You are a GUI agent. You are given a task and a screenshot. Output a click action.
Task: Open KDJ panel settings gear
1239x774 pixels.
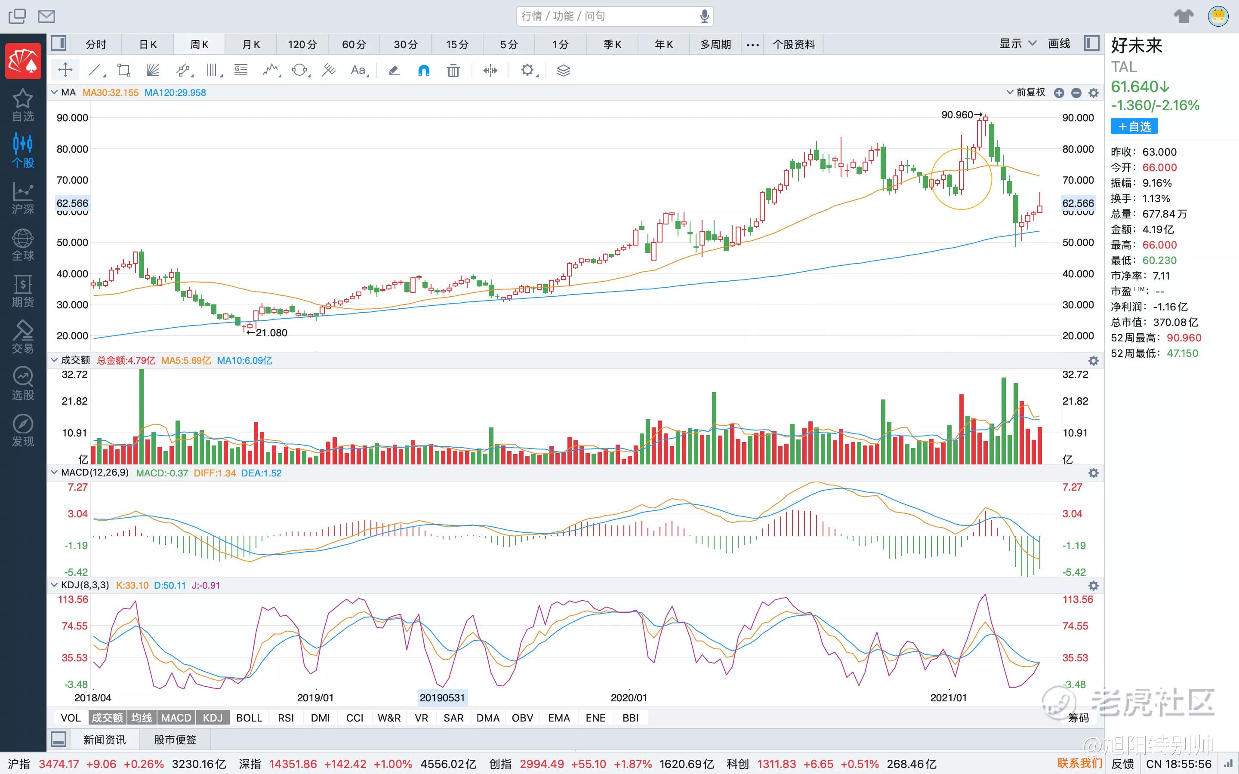click(x=1094, y=586)
